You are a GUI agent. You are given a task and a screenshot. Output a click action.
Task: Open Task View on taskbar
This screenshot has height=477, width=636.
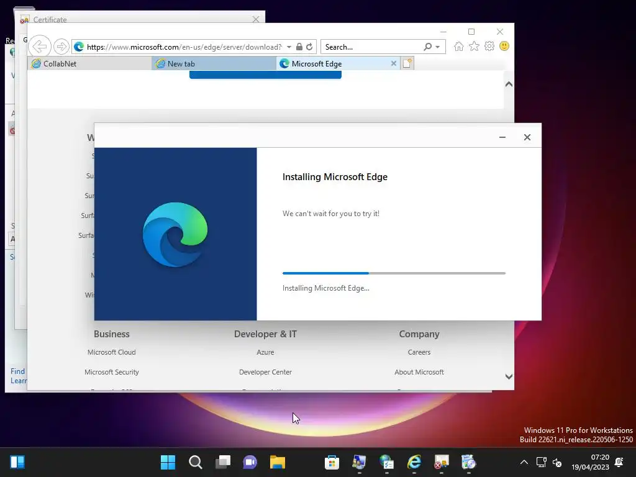[223, 462]
